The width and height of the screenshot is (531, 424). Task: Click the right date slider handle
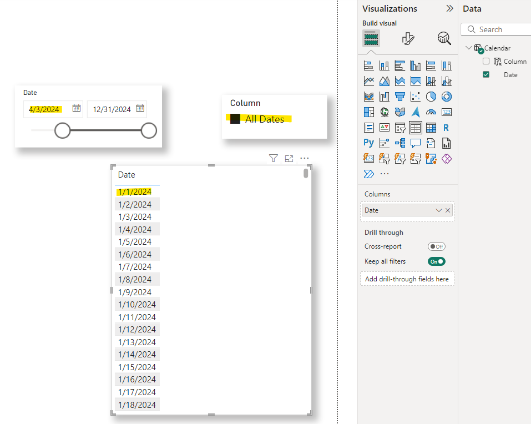click(x=149, y=130)
